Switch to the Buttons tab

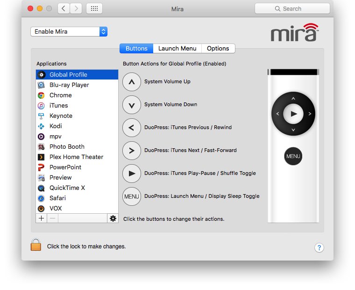pyautogui.click(x=136, y=49)
